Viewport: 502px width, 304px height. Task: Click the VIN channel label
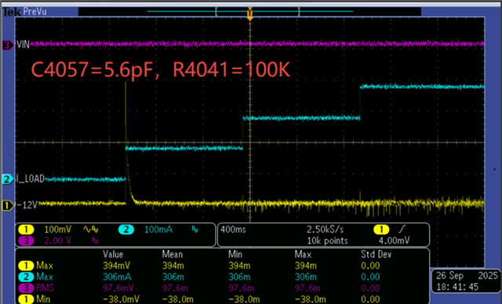click(23, 45)
